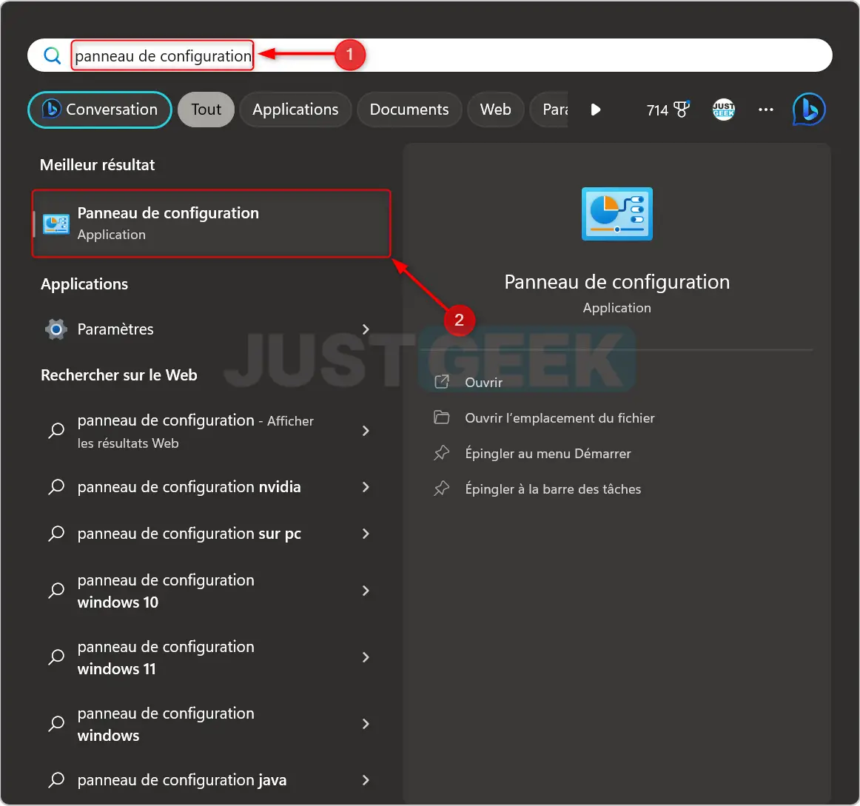The width and height of the screenshot is (860, 806).
Task: Expand chevron beside windows 11 suggestion
Action: [x=366, y=657]
